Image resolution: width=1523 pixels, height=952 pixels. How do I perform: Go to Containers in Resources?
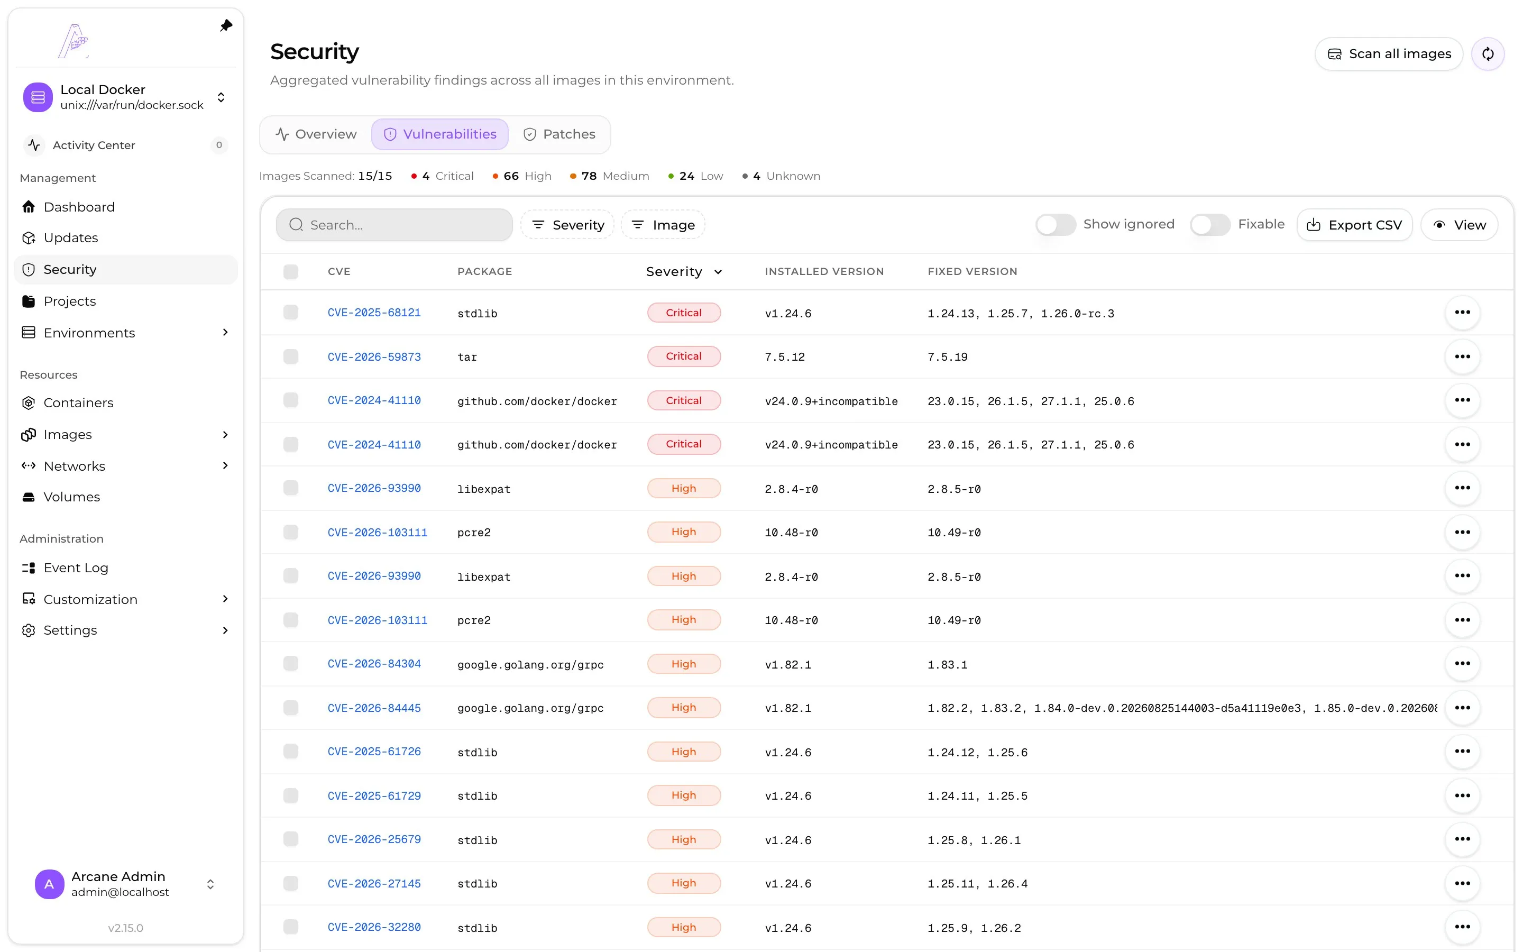tap(125, 402)
